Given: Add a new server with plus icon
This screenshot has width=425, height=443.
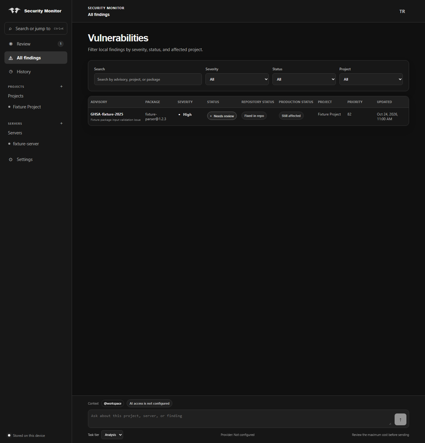Looking at the screenshot, I should (x=61, y=123).
